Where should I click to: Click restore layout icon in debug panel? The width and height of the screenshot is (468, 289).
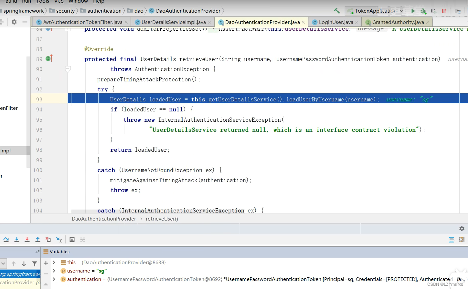[452, 240]
